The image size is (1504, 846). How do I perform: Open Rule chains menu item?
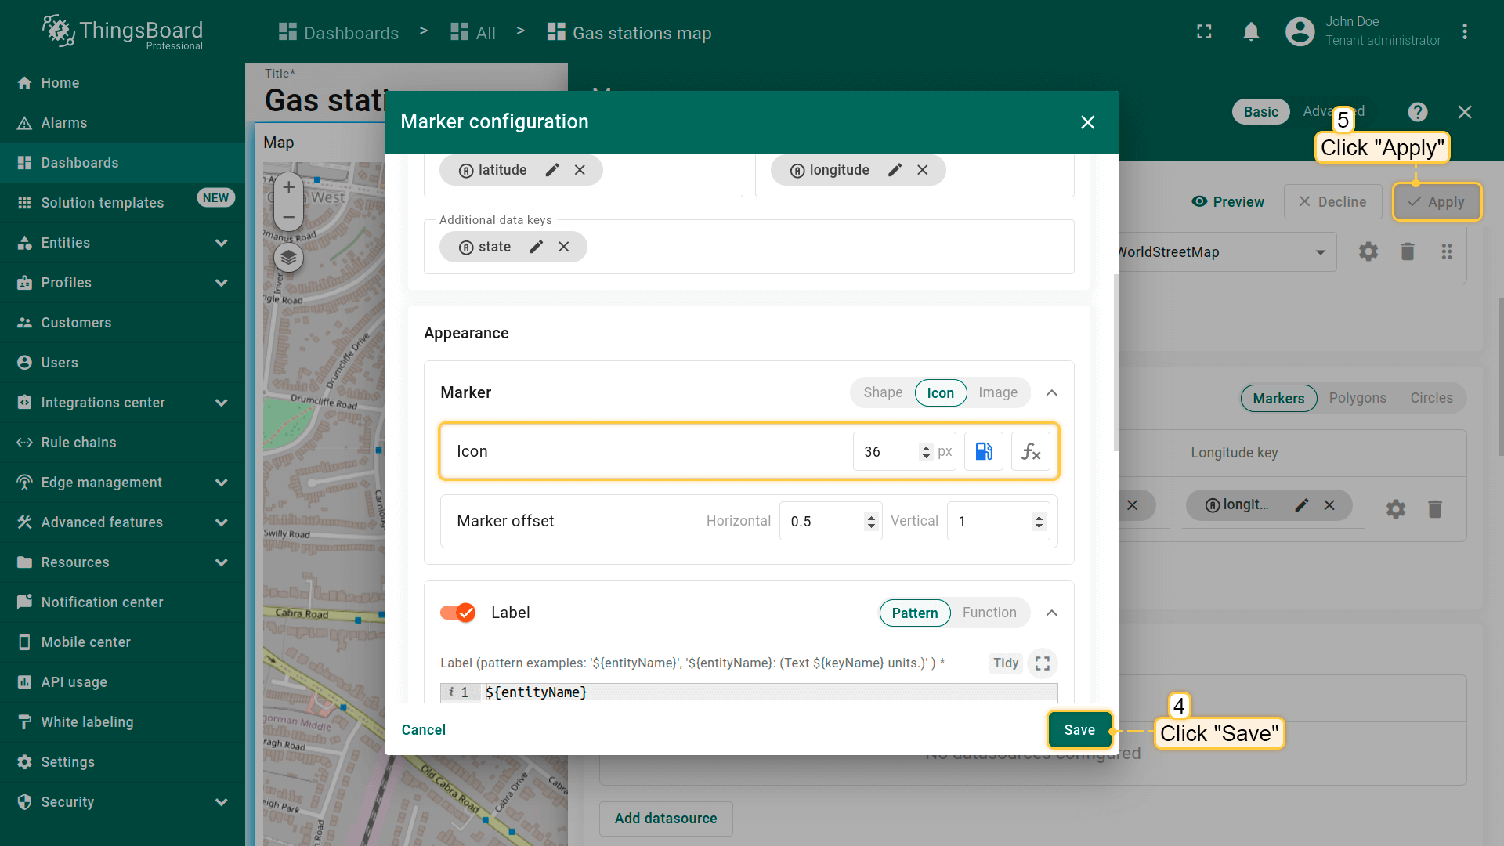[78, 443]
